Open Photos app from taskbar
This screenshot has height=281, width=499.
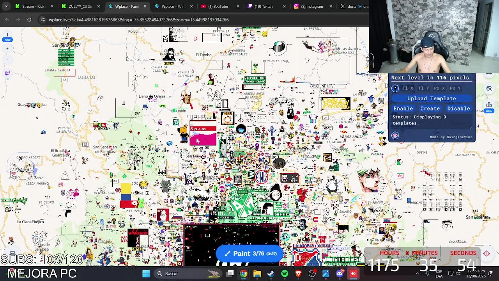click(x=326, y=274)
